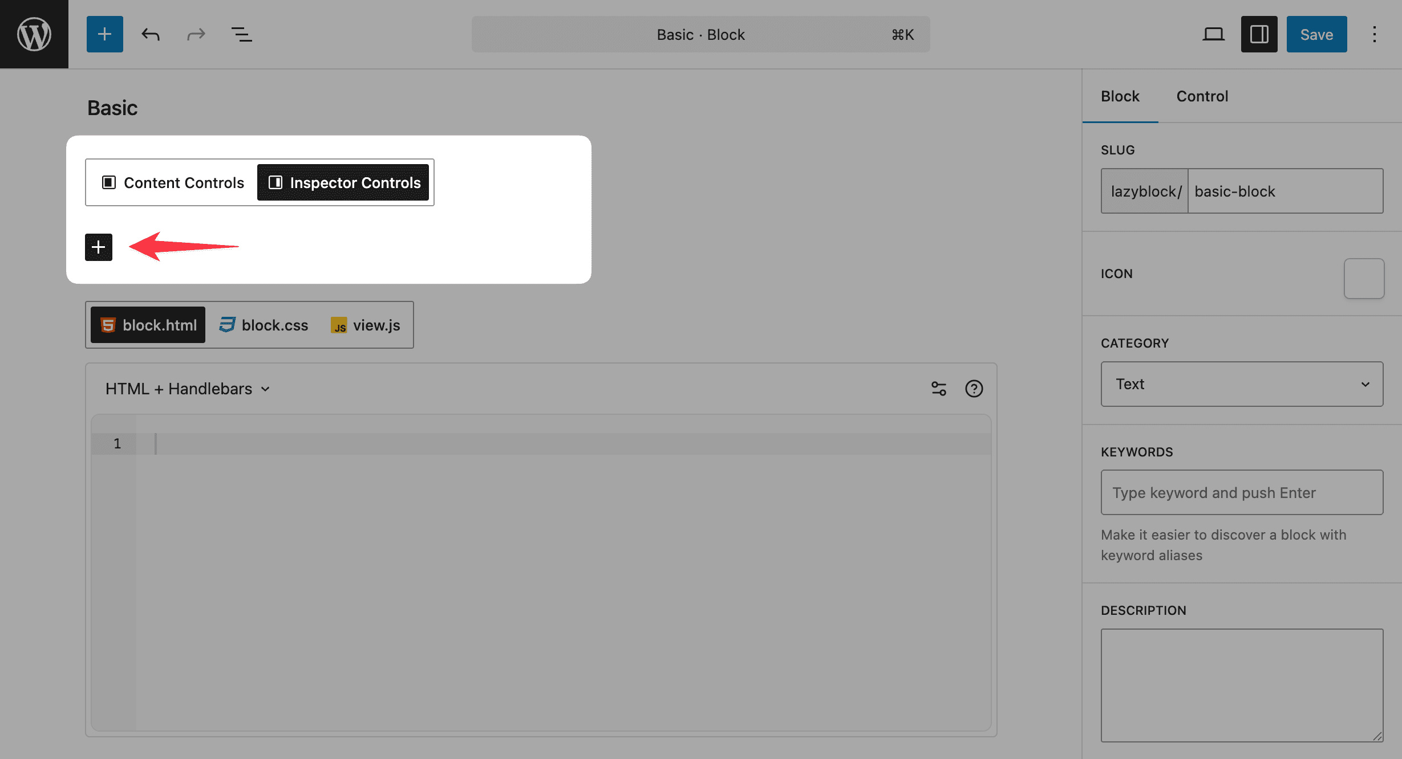Click the WordPress logo icon

34,34
